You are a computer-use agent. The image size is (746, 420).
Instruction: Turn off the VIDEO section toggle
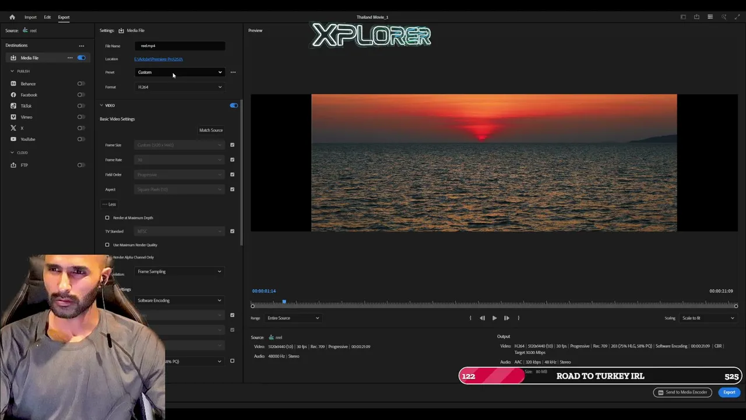(x=234, y=106)
